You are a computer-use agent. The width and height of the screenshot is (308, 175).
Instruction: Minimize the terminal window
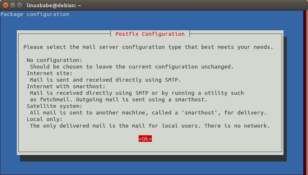tap(13, 5)
